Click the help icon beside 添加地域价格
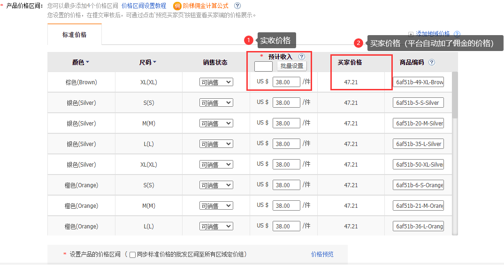This screenshot has width=504, height=271. [456, 33]
